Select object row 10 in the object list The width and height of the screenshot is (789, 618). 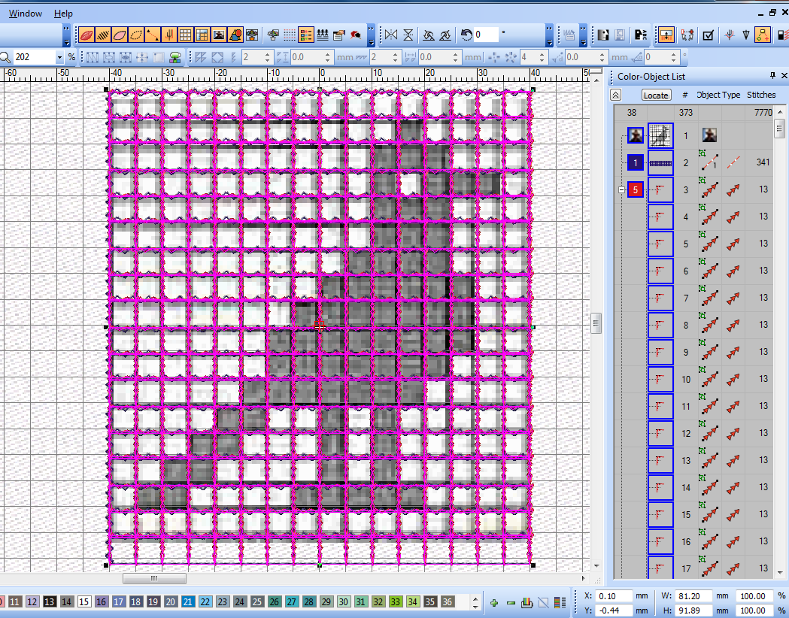(x=693, y=379)
